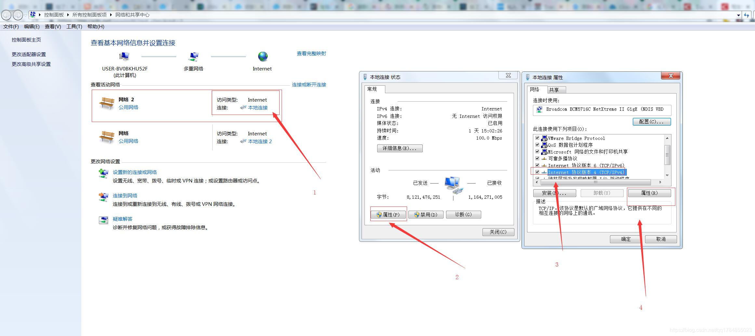Screen dimensions: 755x336
Task: Open the 查看(V) menu
Action: click(53, 27)
